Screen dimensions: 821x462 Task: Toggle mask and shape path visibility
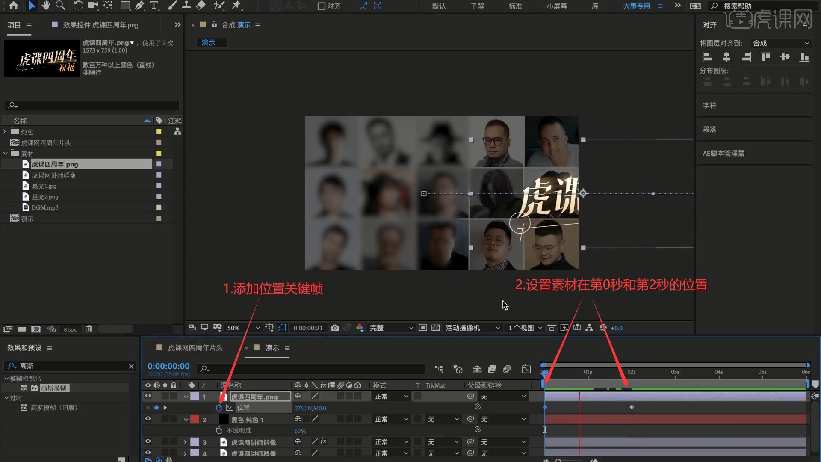point(282,328)
